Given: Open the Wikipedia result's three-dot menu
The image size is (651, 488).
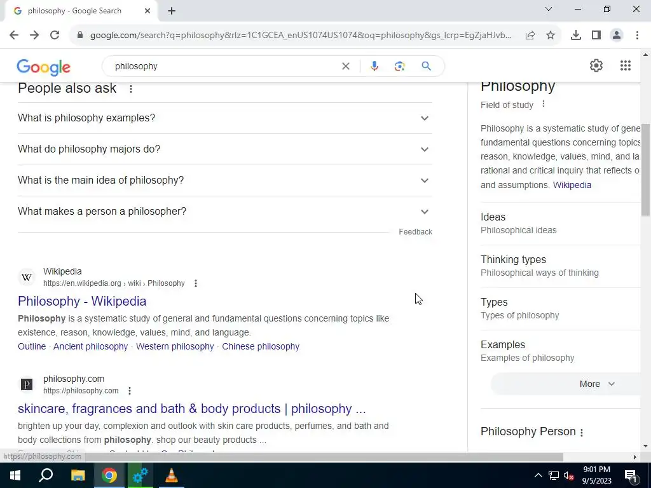Looking at the screenshot, I should (x=196, y=283).
